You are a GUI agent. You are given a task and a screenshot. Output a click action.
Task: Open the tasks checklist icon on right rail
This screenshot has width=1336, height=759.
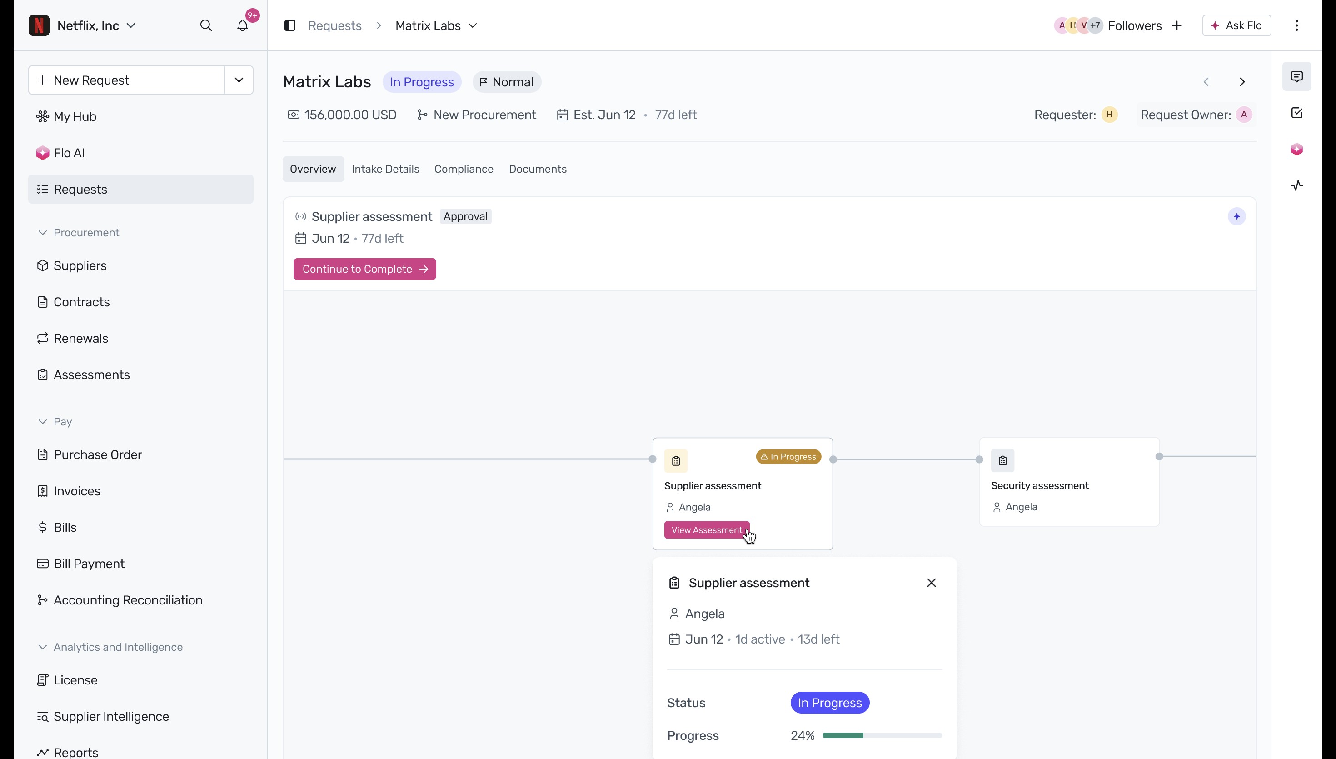point(1297,113)
